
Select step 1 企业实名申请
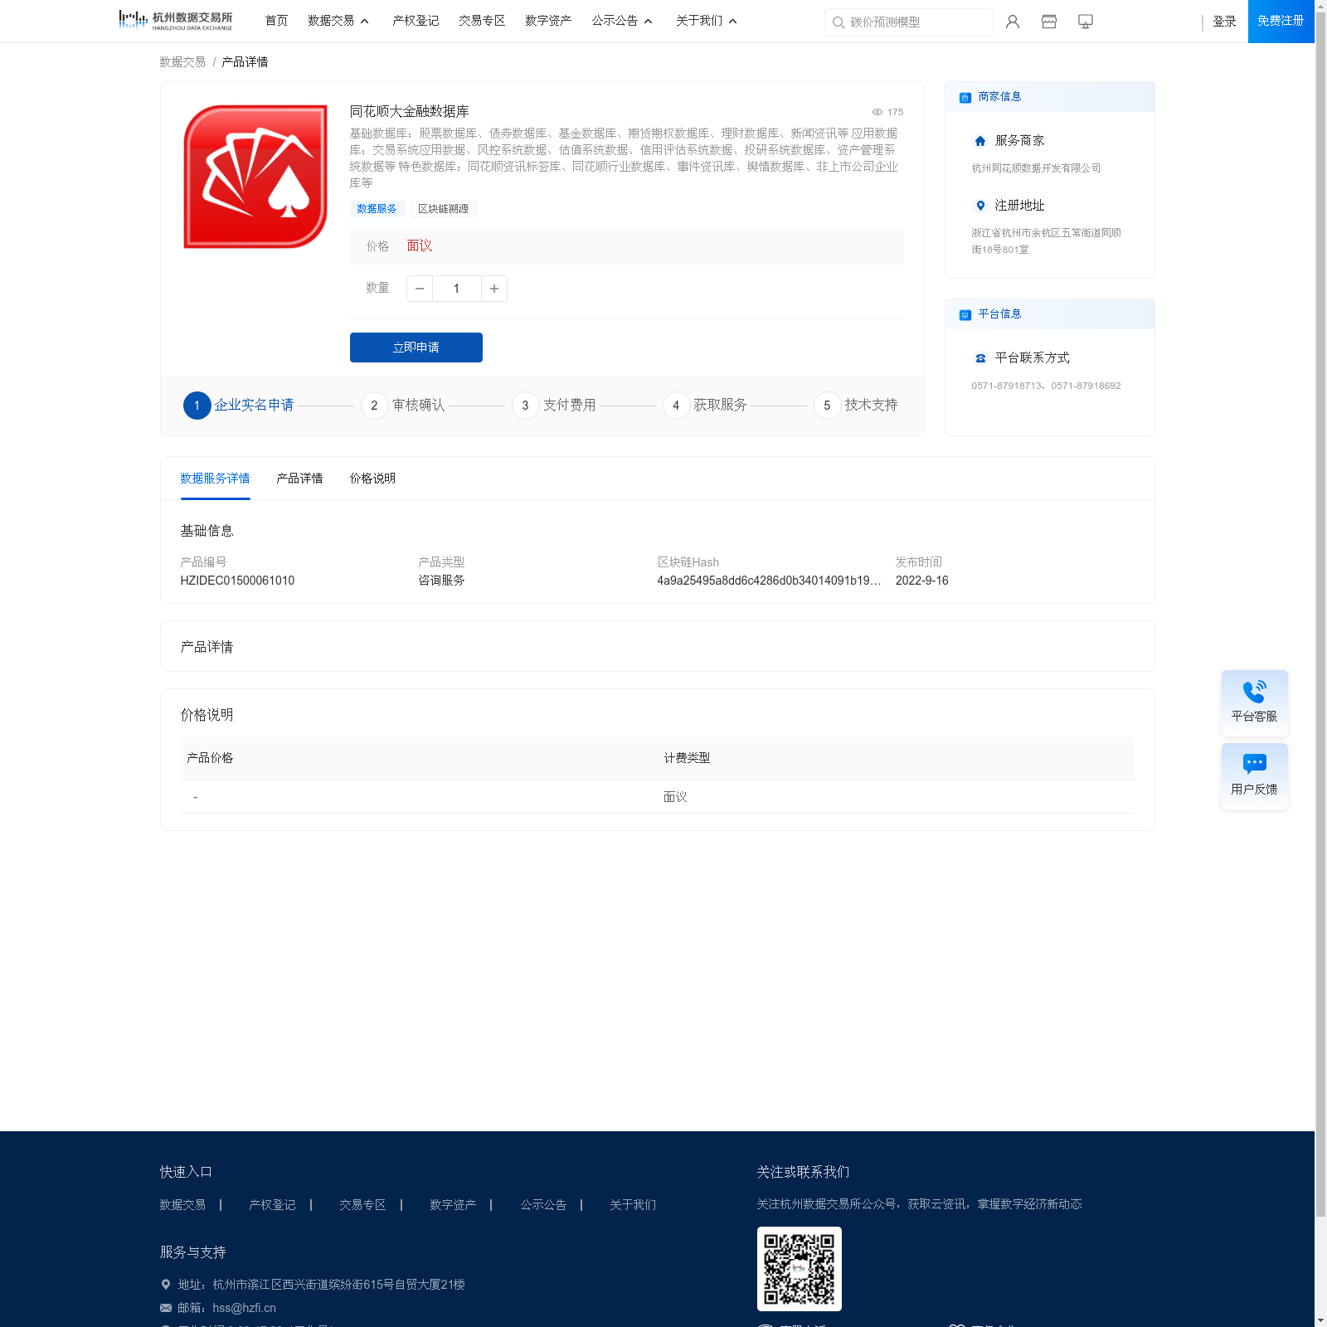(239, 406)
